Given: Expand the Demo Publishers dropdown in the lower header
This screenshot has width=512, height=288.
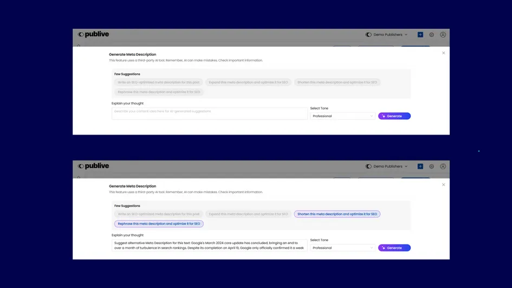Looking at the screenshot, I should pos(386,167).
